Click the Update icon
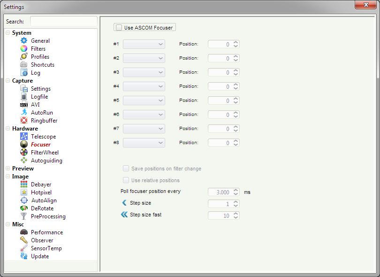Viewport: 380px width, 277px height. coord(24,256)
